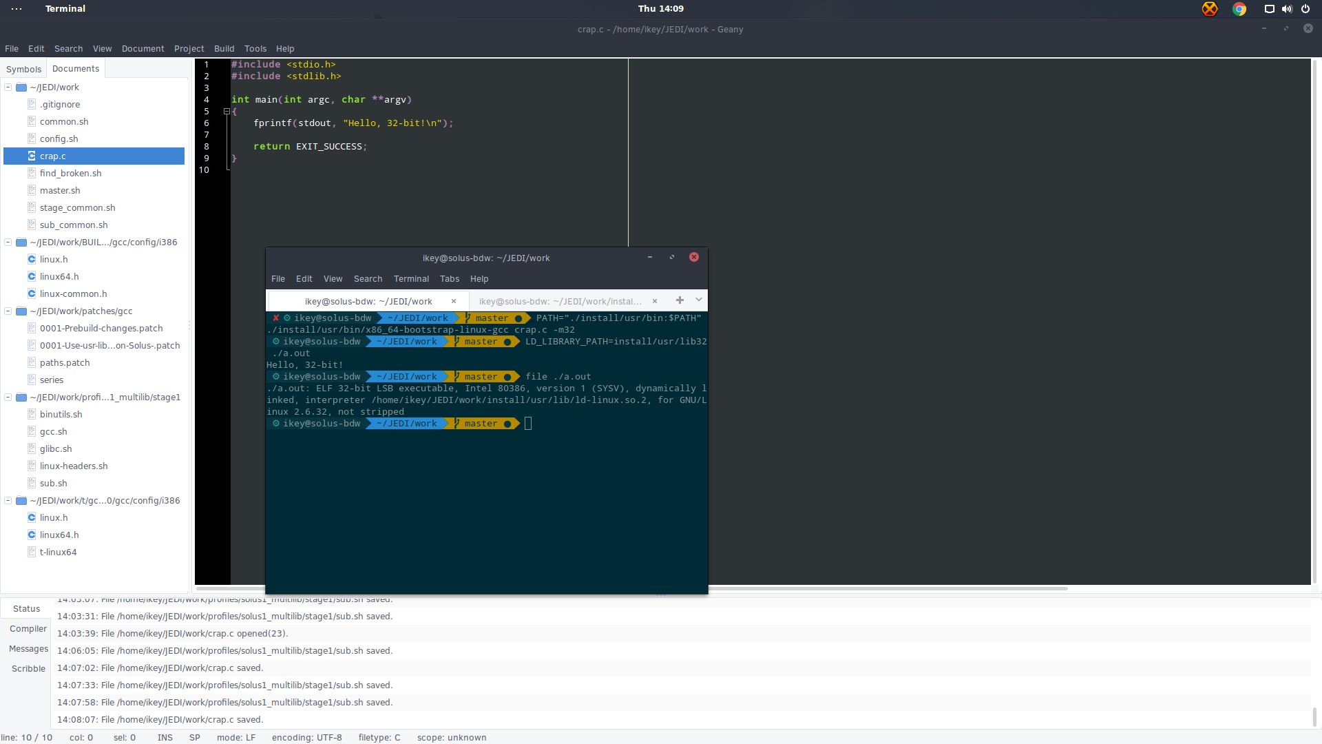Viewport: 1322px width, 744px height.
Task: Click the Terminal app menu in top panel
Action: [65, 9]
